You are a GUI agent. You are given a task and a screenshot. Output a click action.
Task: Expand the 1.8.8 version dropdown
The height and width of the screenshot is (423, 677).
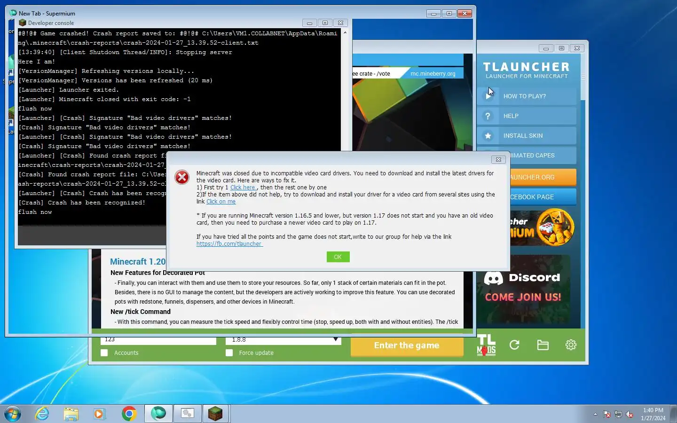[336, 339]
